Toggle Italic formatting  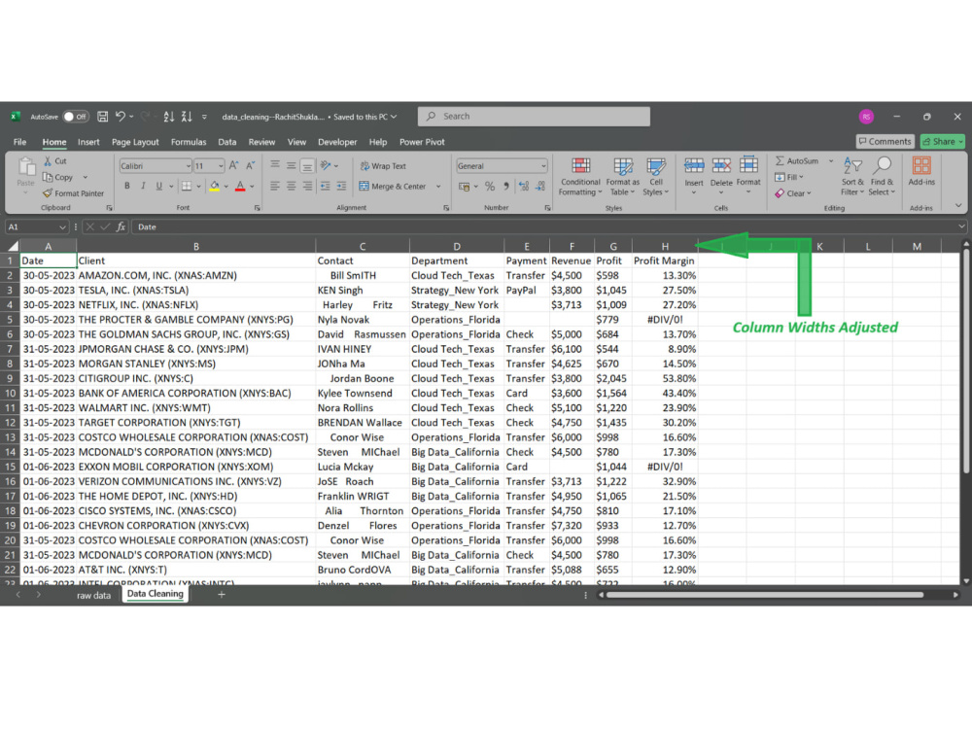pos(143,186)
